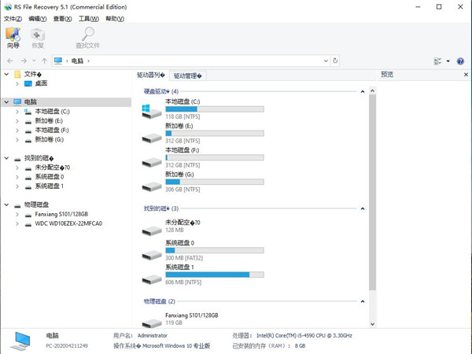
Task: Open the 文件(Z) menu
Action: click(x=13, y=19)
